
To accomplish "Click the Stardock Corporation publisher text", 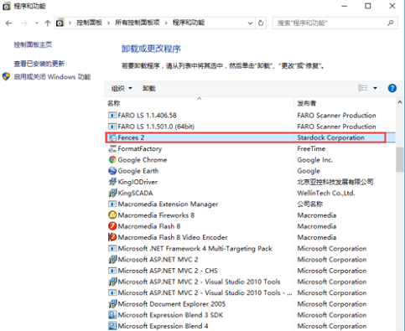I will tap(330, 137).
